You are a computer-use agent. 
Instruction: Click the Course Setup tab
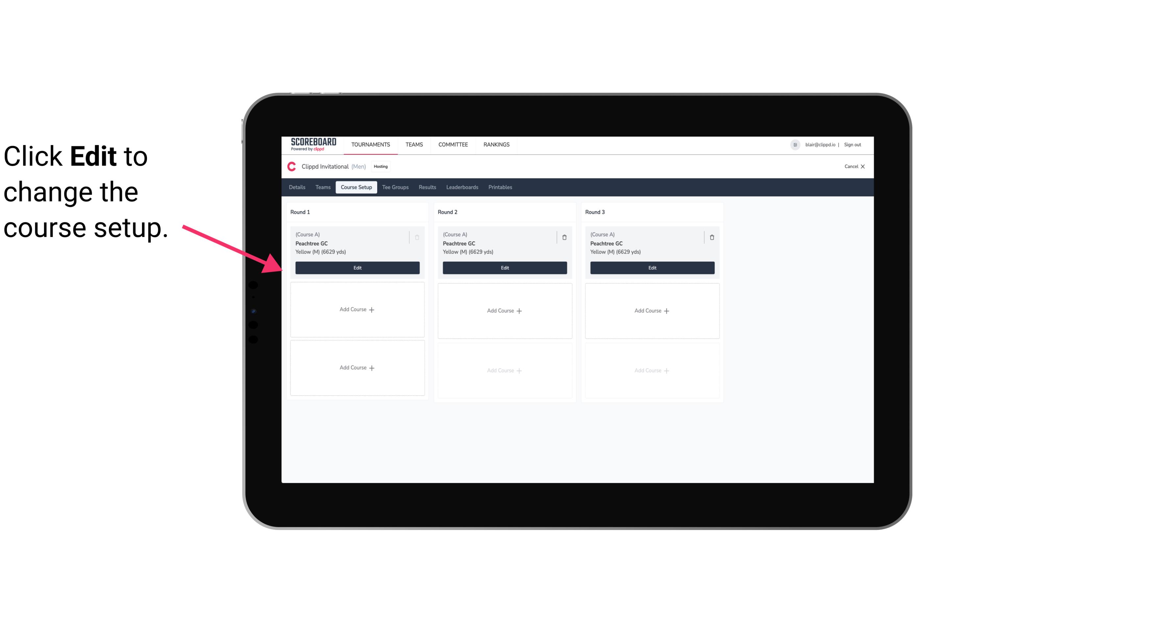pyautogui.click(x=355, y=187)
